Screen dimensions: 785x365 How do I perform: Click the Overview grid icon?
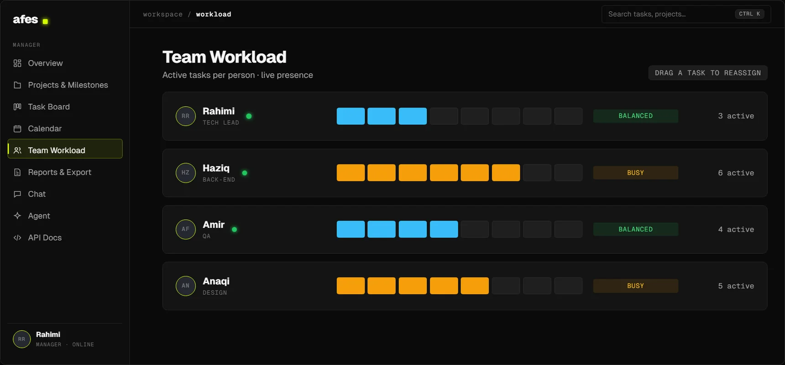click(x=17, y=63)
